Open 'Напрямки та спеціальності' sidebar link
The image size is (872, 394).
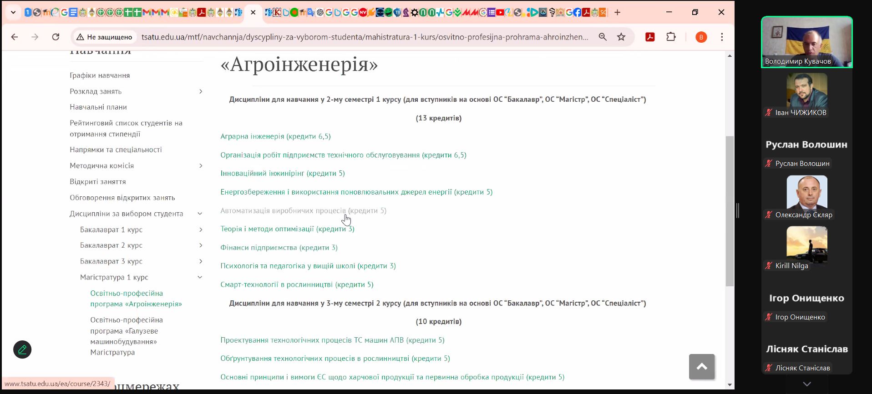pos(116,150)
